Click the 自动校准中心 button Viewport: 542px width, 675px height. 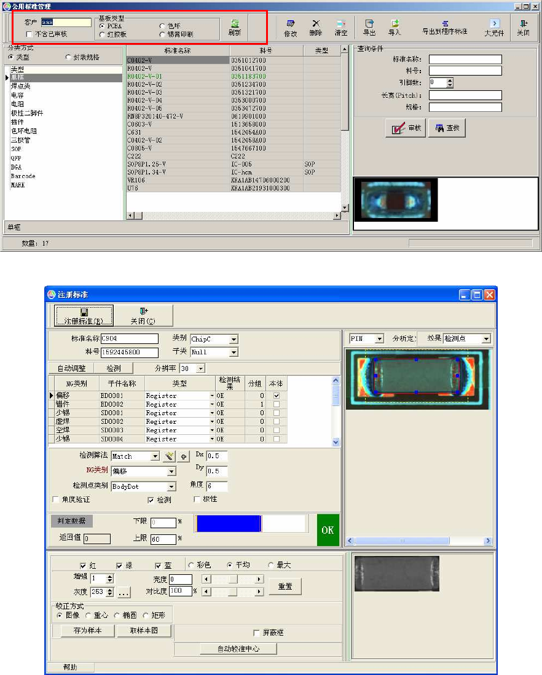238,649
